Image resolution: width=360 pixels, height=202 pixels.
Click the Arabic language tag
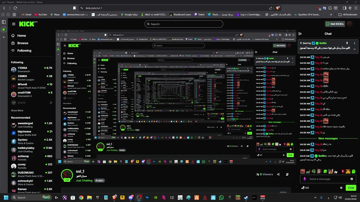tap(100, 180)
